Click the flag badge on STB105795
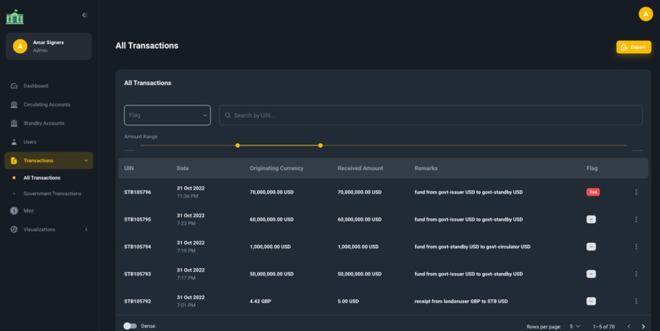Image resolution: width=660 pixels, height=331 pixels. pyautogui.click(x=591, y=219)
